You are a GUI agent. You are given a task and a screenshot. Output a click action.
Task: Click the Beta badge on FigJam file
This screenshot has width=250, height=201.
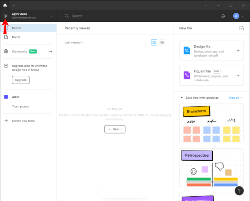click(217, 71)
